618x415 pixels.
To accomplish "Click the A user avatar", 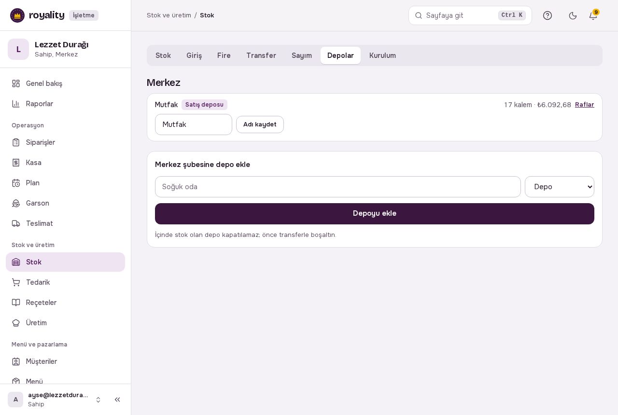I will pos(15,400).
